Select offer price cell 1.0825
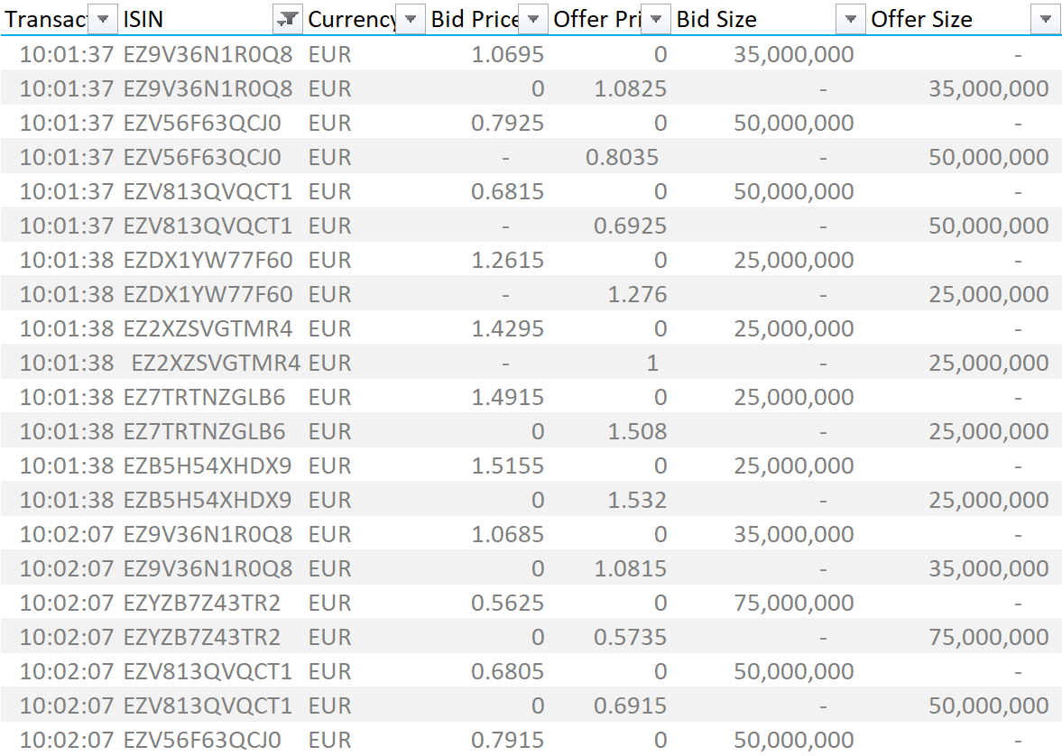 (x=631, y=88)
